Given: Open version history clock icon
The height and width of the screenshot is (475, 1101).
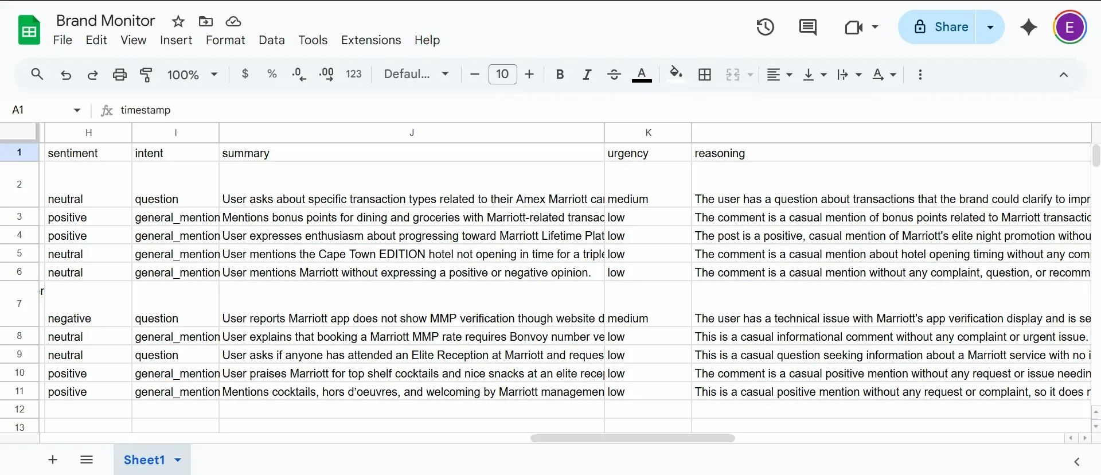Looking at the screenshot, I should point(765,27).
